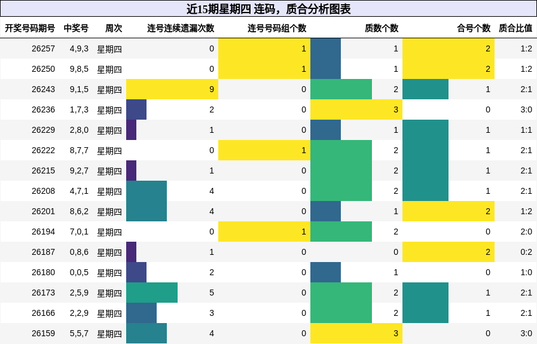
Task: Select winning numbers 4,9,3
Action: 79,48
